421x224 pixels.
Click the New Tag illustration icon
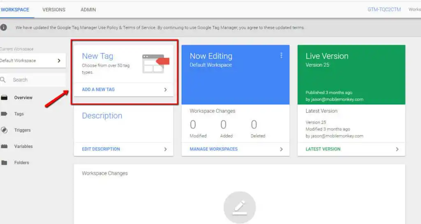155,64
